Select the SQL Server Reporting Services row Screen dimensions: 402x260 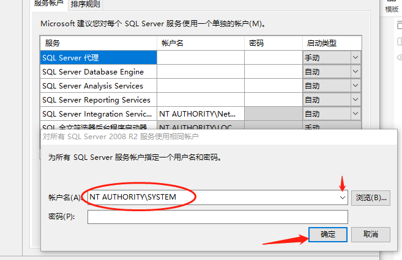(x=99, y=99)
